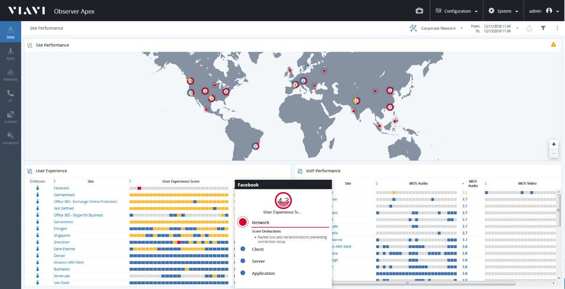Screen dimensions: 565x289
Task: Select the Client indicator in the Facebook popup
Action: click(x=242, y=249)
